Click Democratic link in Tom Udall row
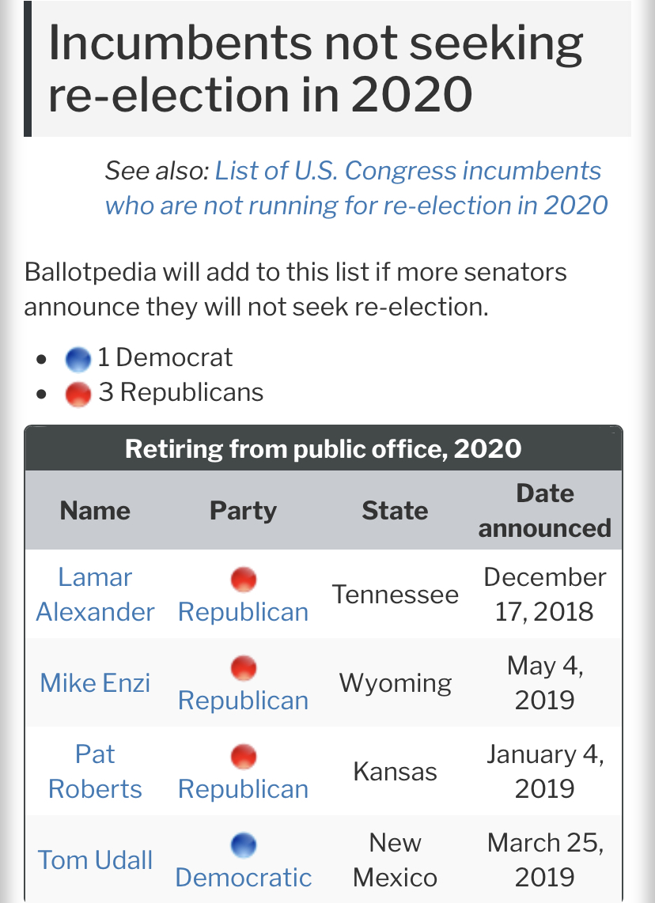The height and width of the screenshot is (903, 655). click(243, 878)
